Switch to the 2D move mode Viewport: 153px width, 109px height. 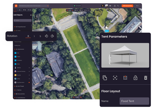click(25, 10)
